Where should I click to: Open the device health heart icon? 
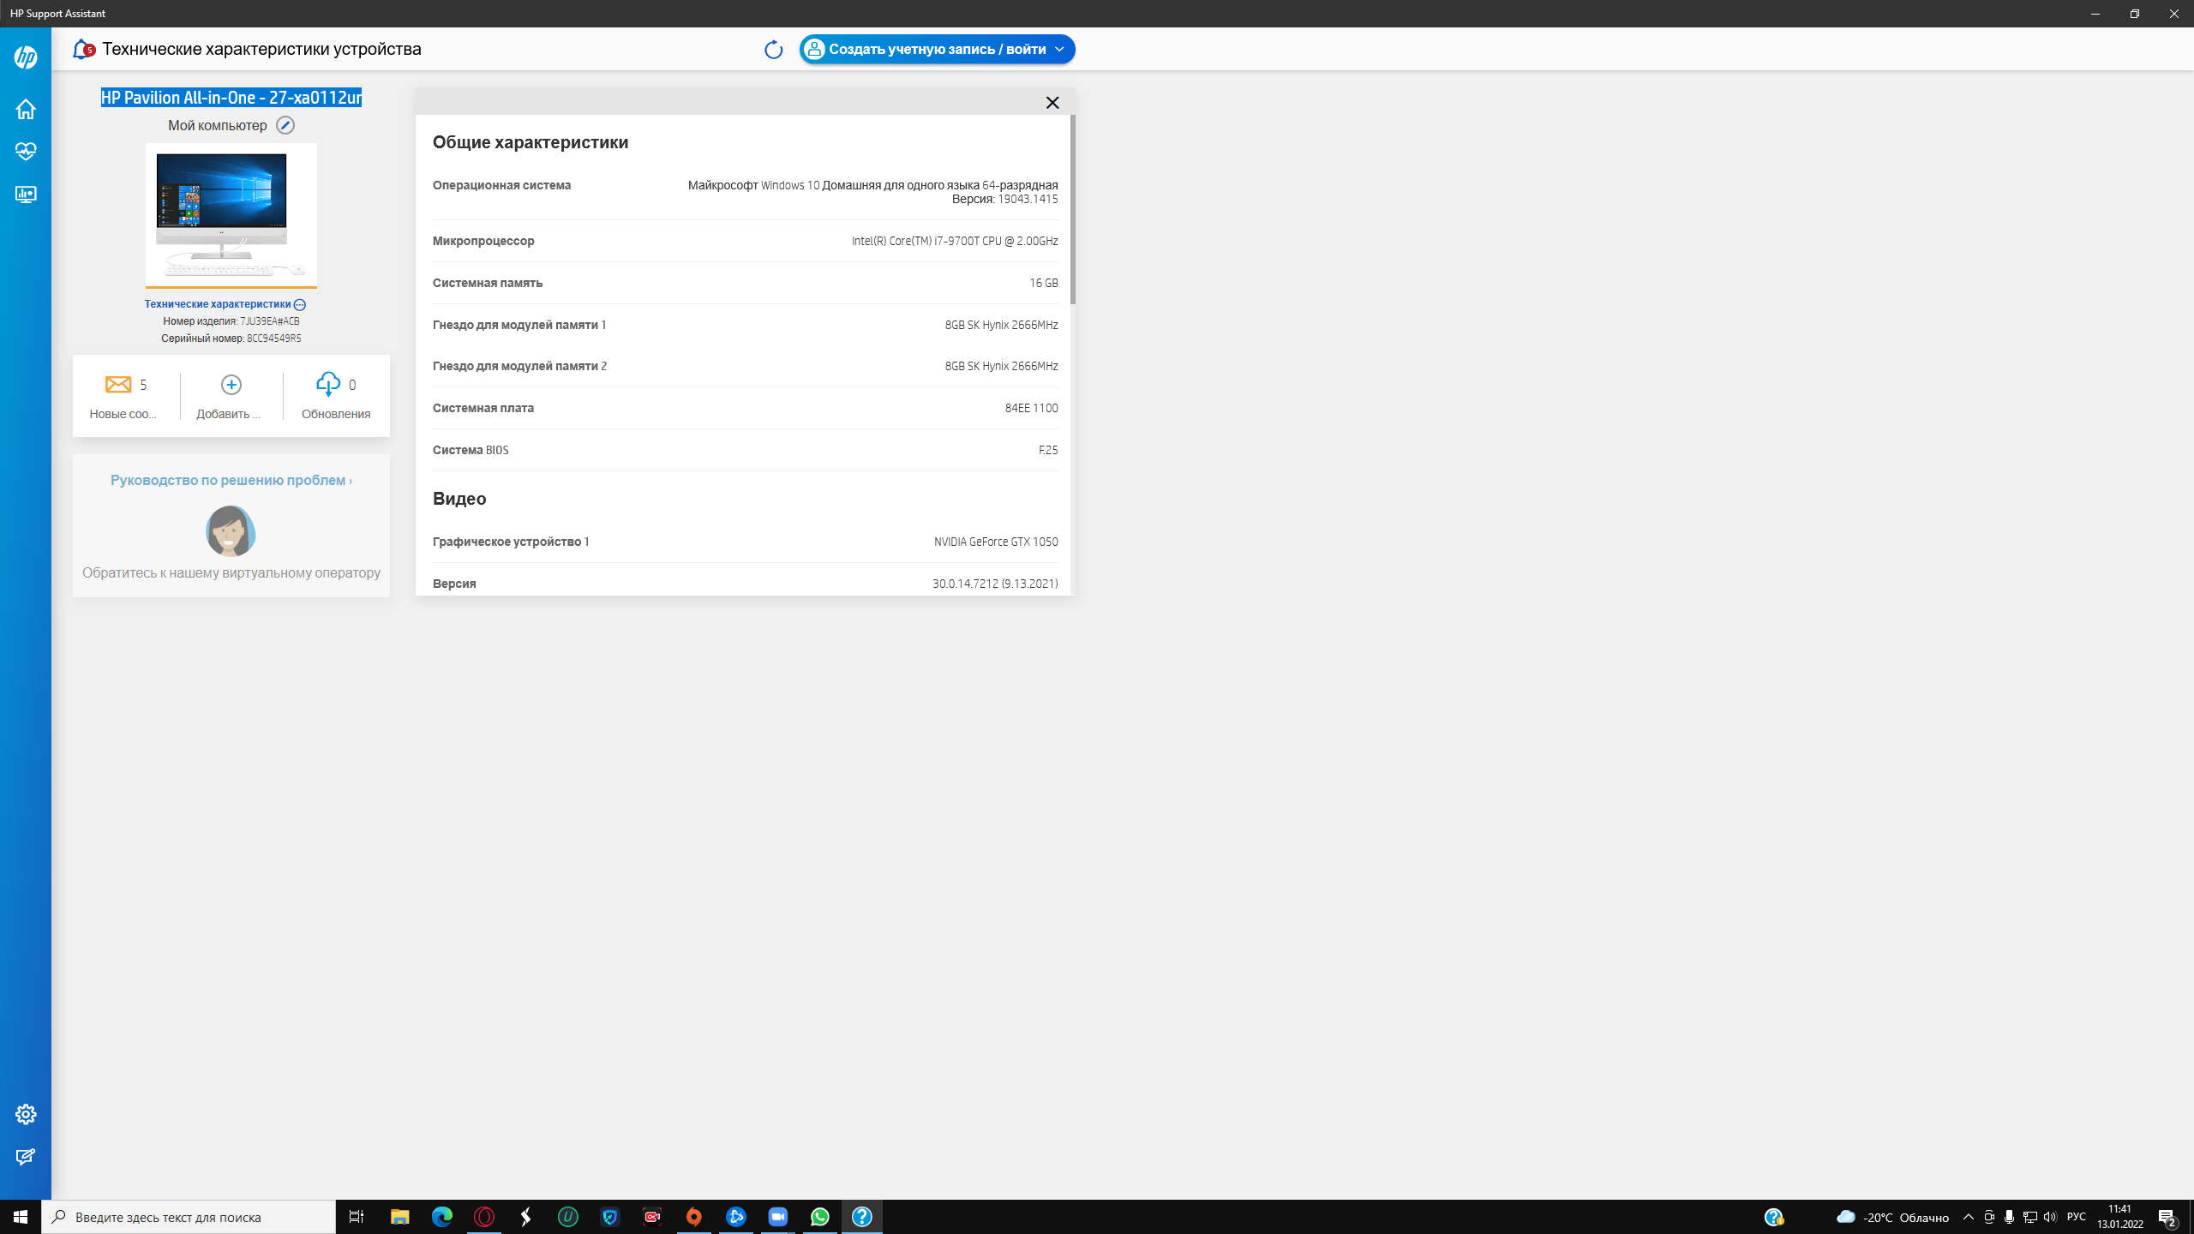26,152
